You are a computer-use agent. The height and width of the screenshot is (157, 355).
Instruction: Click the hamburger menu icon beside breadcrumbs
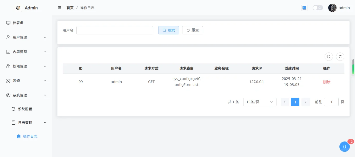coord(59,8)
